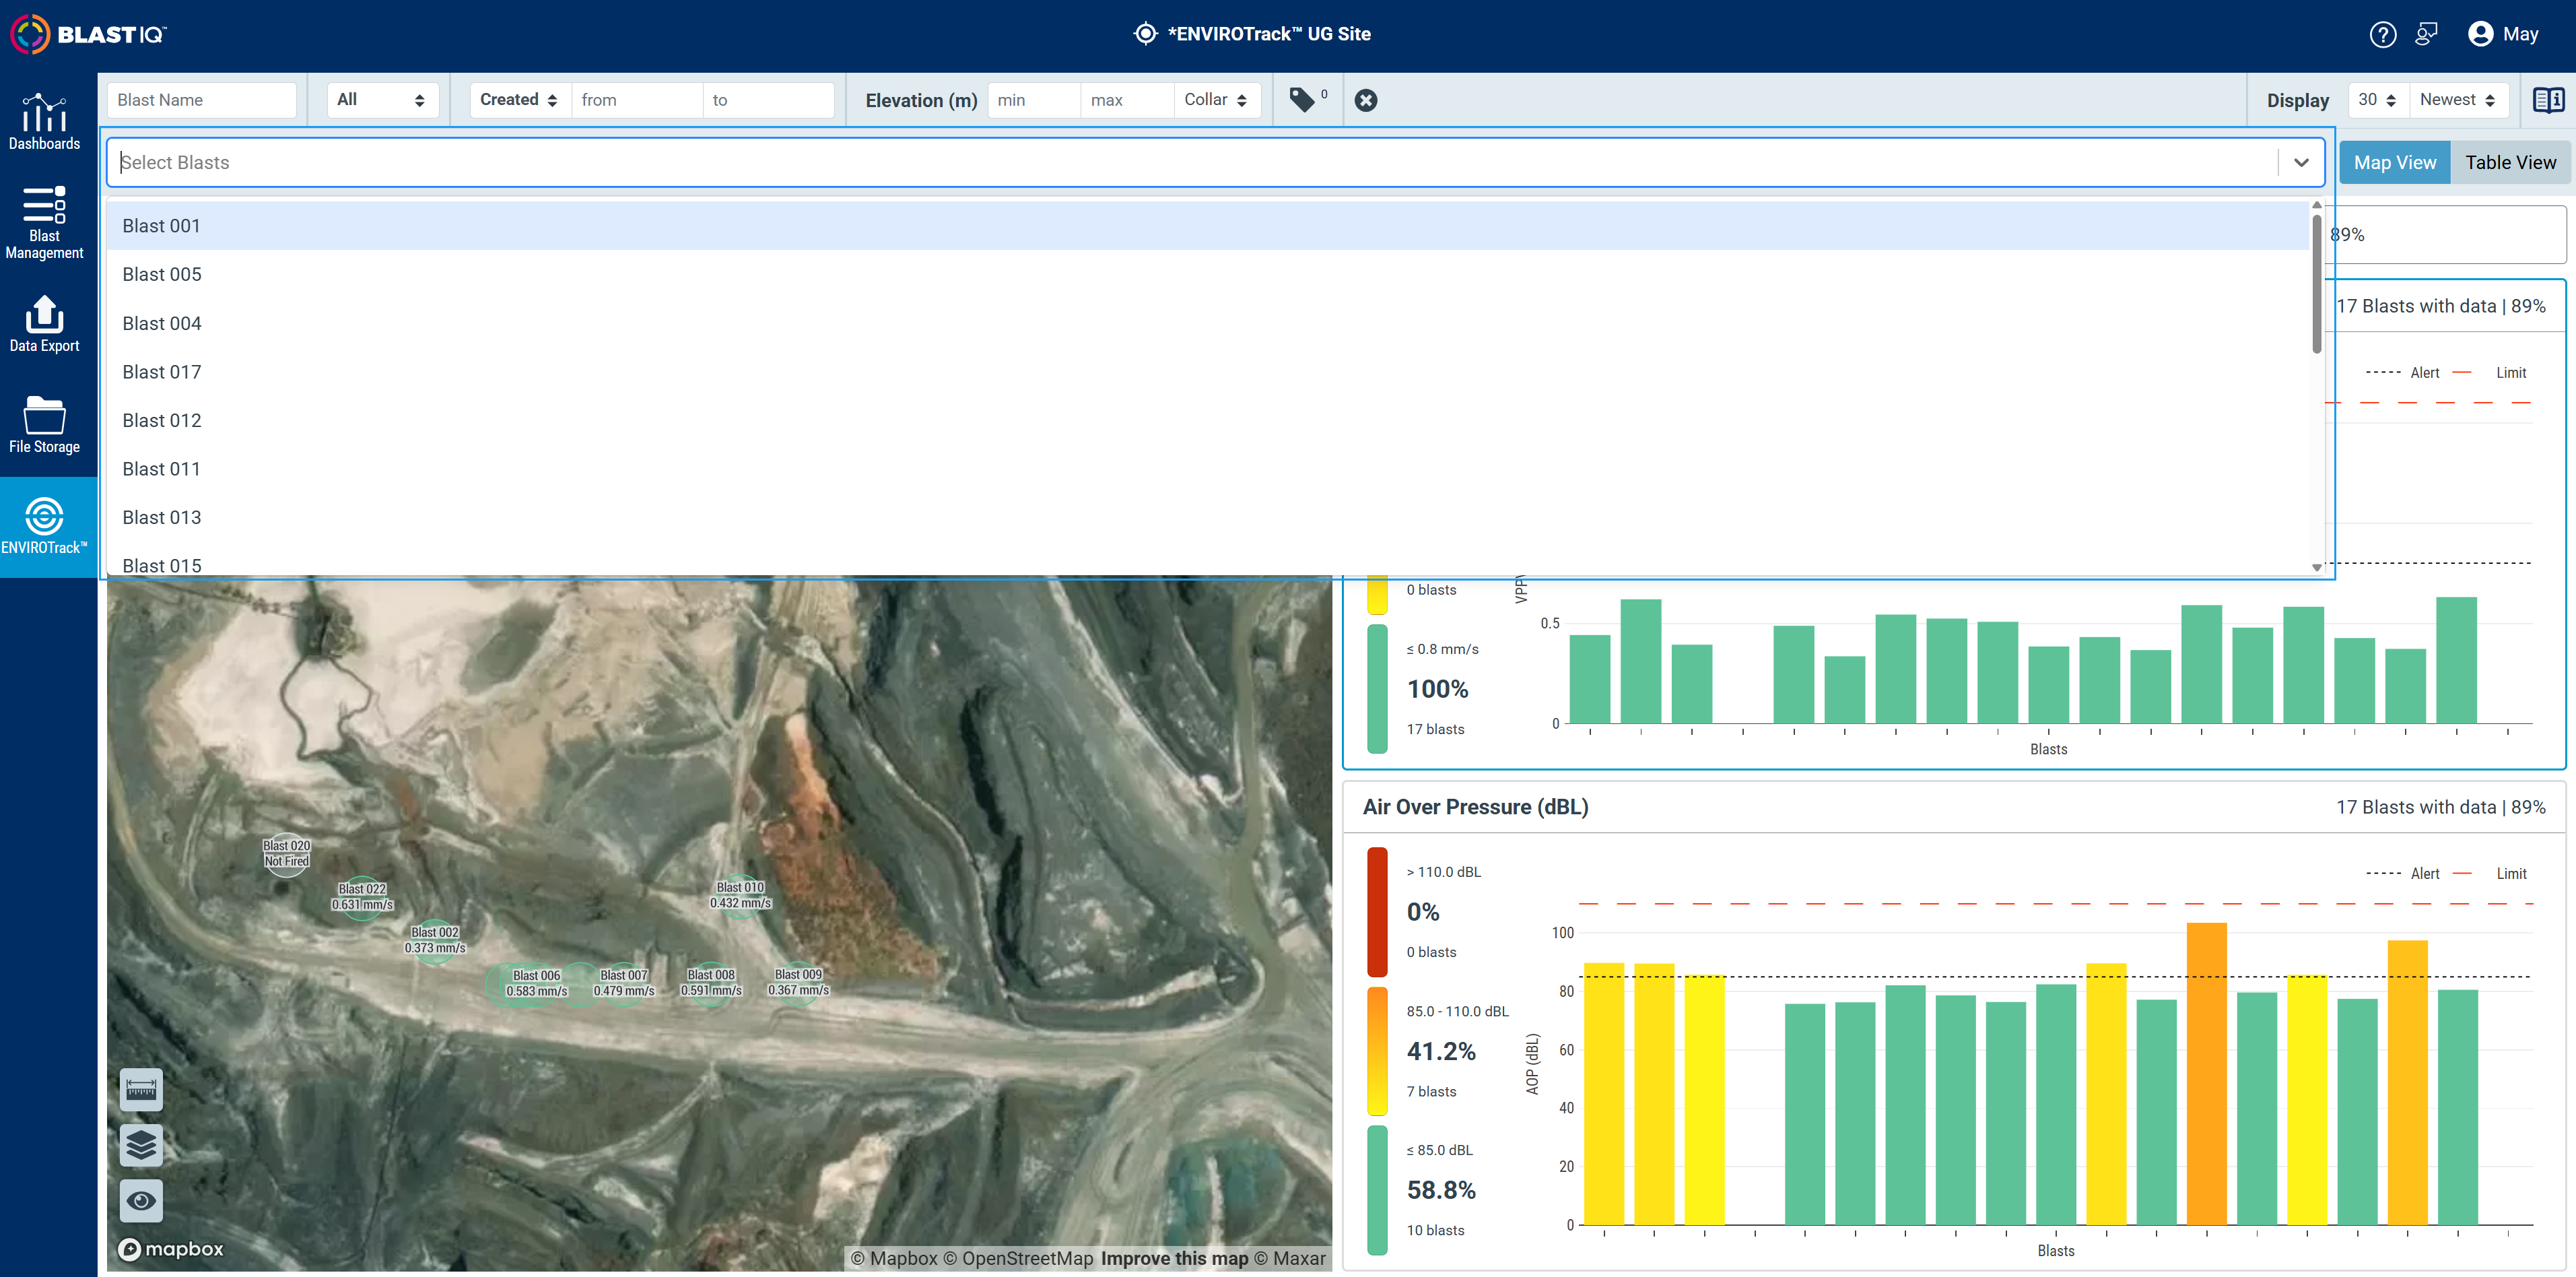Screen dimensions: 2576x1277
Task: Click the max elevation field
Action: click(x=1127, y=99)
